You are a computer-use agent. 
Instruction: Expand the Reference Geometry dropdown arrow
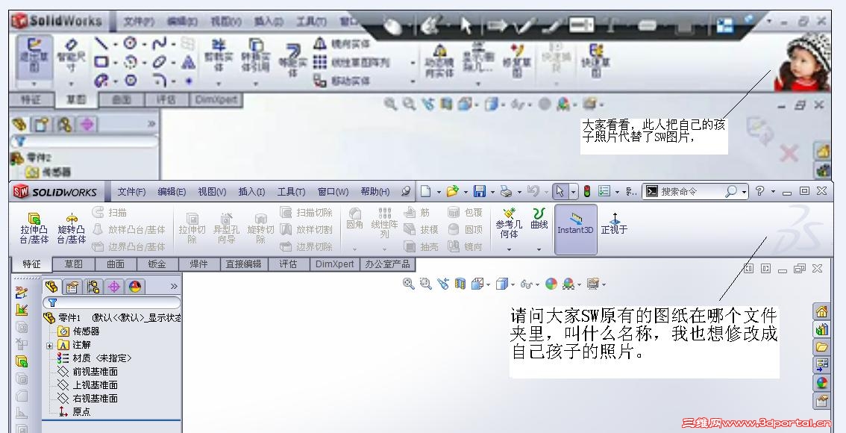[509, 249]
